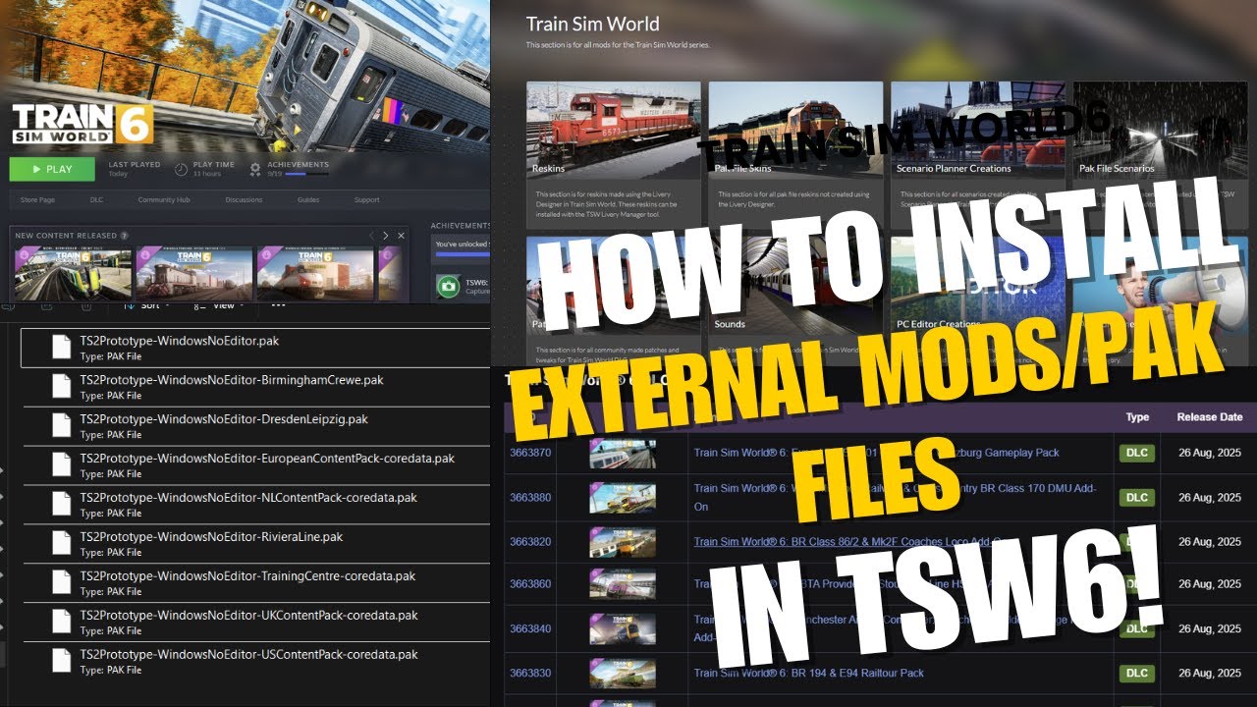Screen dimensions: 1257x707
Task: Open the Support tab
Action: pyautogui.click(x=366, y=200)
